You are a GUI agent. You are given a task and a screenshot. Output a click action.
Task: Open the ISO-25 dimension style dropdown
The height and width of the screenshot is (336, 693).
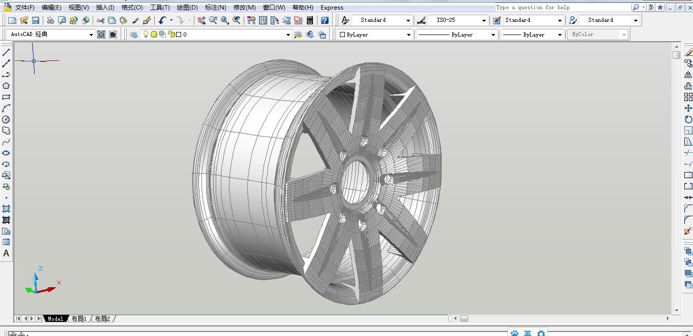(484, 20)
